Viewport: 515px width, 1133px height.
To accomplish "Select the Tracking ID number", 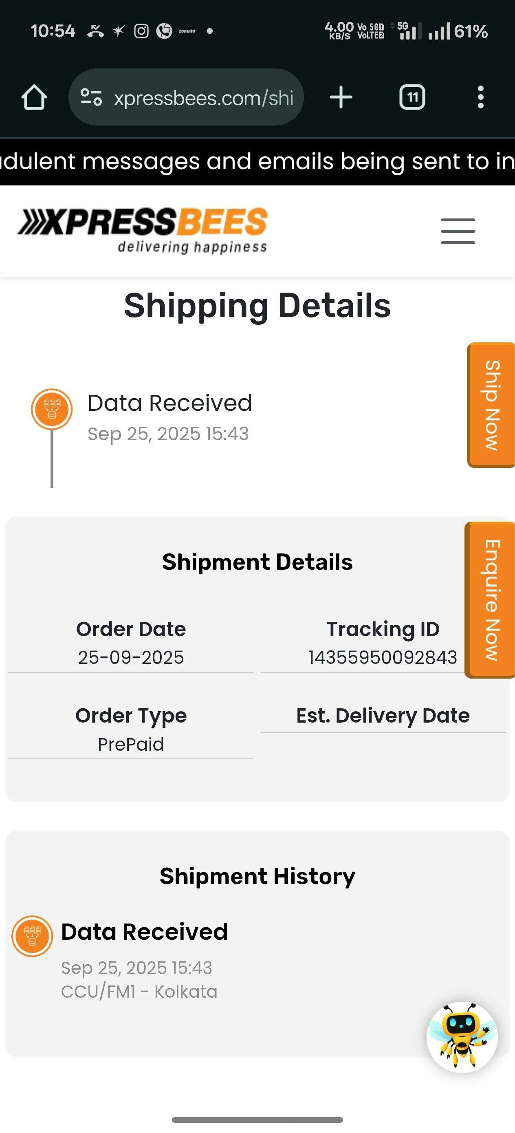I will point(383,657).
